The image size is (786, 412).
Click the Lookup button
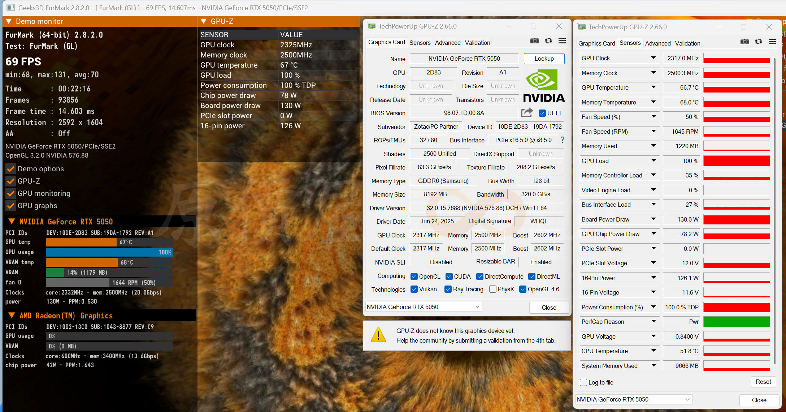coord(544,59)
